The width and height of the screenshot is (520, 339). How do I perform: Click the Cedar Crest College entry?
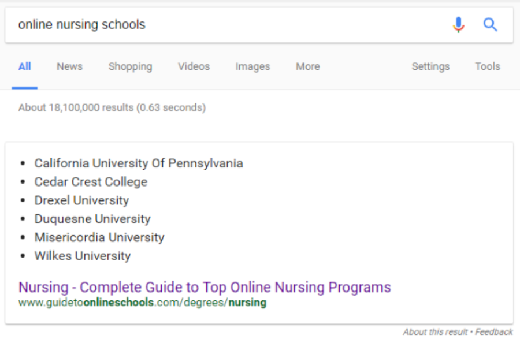point(91,182)
